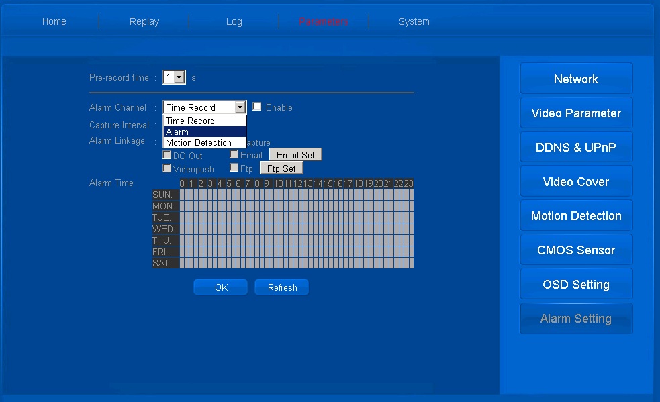
Task: Open CMOS Sensor settings
Action: pyautogui.click(x=575, y=250)
